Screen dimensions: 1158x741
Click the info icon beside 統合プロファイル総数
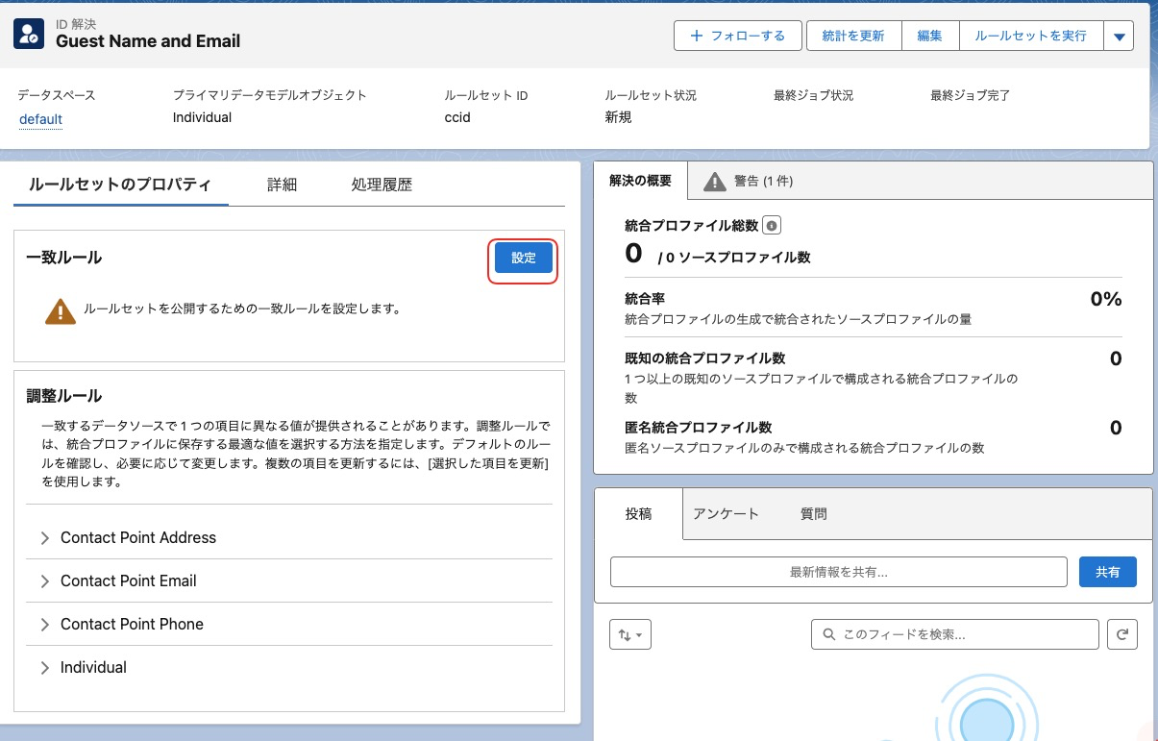pyautogui.click(x=771, y=226)
